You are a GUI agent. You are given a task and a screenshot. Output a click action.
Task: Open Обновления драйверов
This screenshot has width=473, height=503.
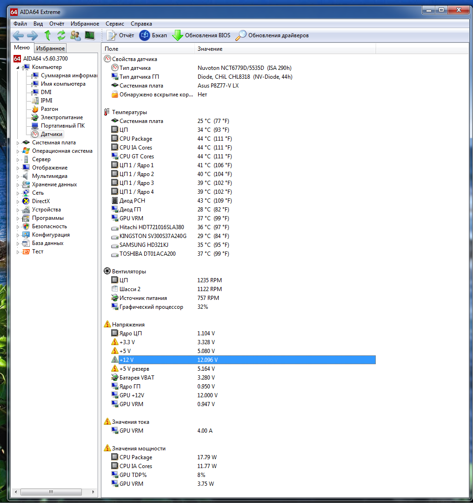pos(272,35)
